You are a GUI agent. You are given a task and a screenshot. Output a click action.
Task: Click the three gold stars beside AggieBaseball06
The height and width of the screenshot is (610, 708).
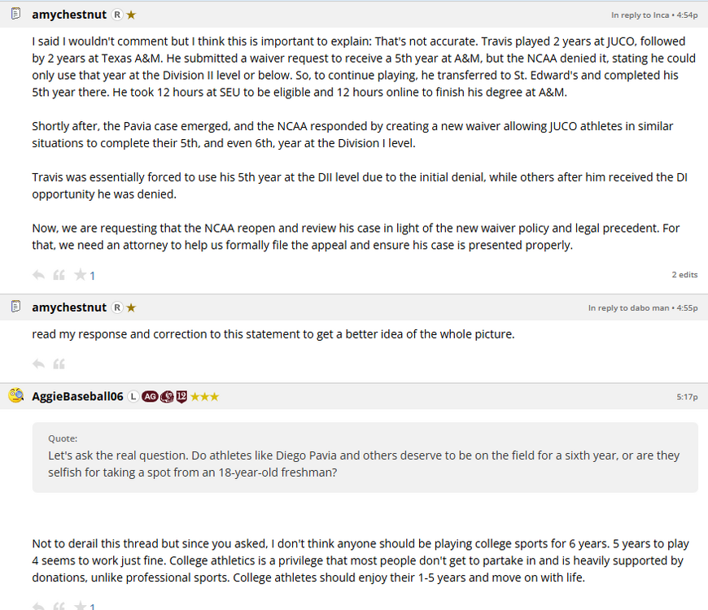click(204, 397)
